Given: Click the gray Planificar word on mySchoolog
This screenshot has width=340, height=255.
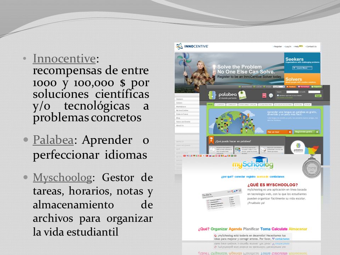Looking at the screenshot, I should point(251,229).
